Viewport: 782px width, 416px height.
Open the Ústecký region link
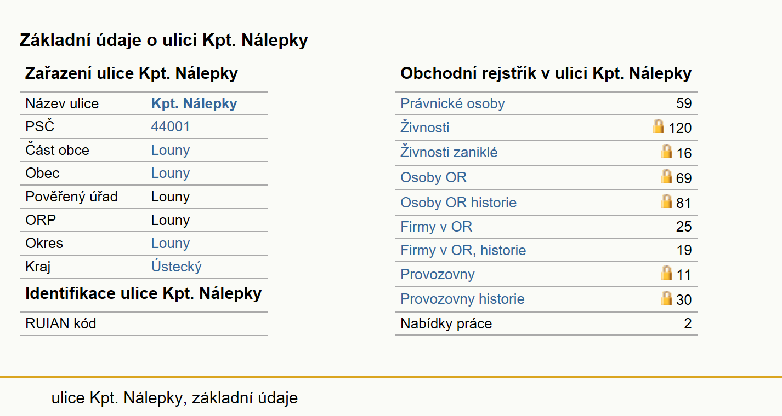point(177,267)
